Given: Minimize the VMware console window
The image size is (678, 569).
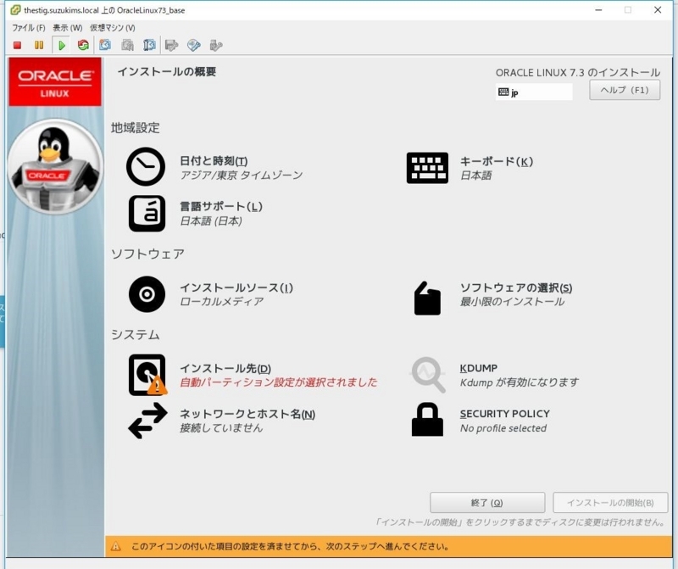Looking at the screenshot, I should coord(599,10).
